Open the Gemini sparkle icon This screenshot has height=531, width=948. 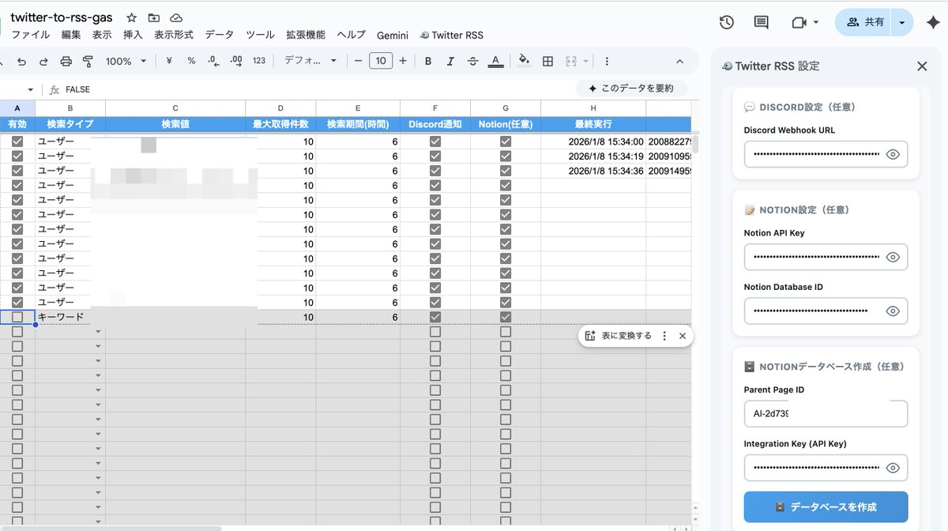[x=931, y=22]
